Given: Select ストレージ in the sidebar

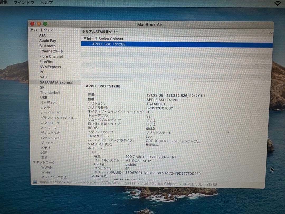Looking at the screenshot, I should point(49,128).
